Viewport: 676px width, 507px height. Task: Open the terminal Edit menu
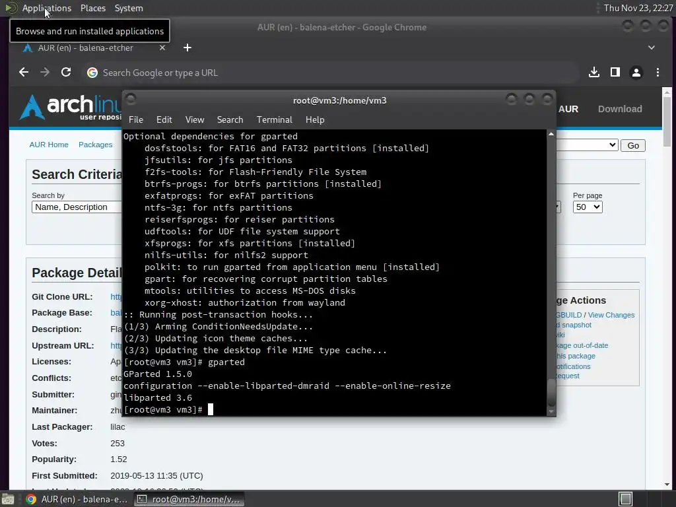(164, 120)
